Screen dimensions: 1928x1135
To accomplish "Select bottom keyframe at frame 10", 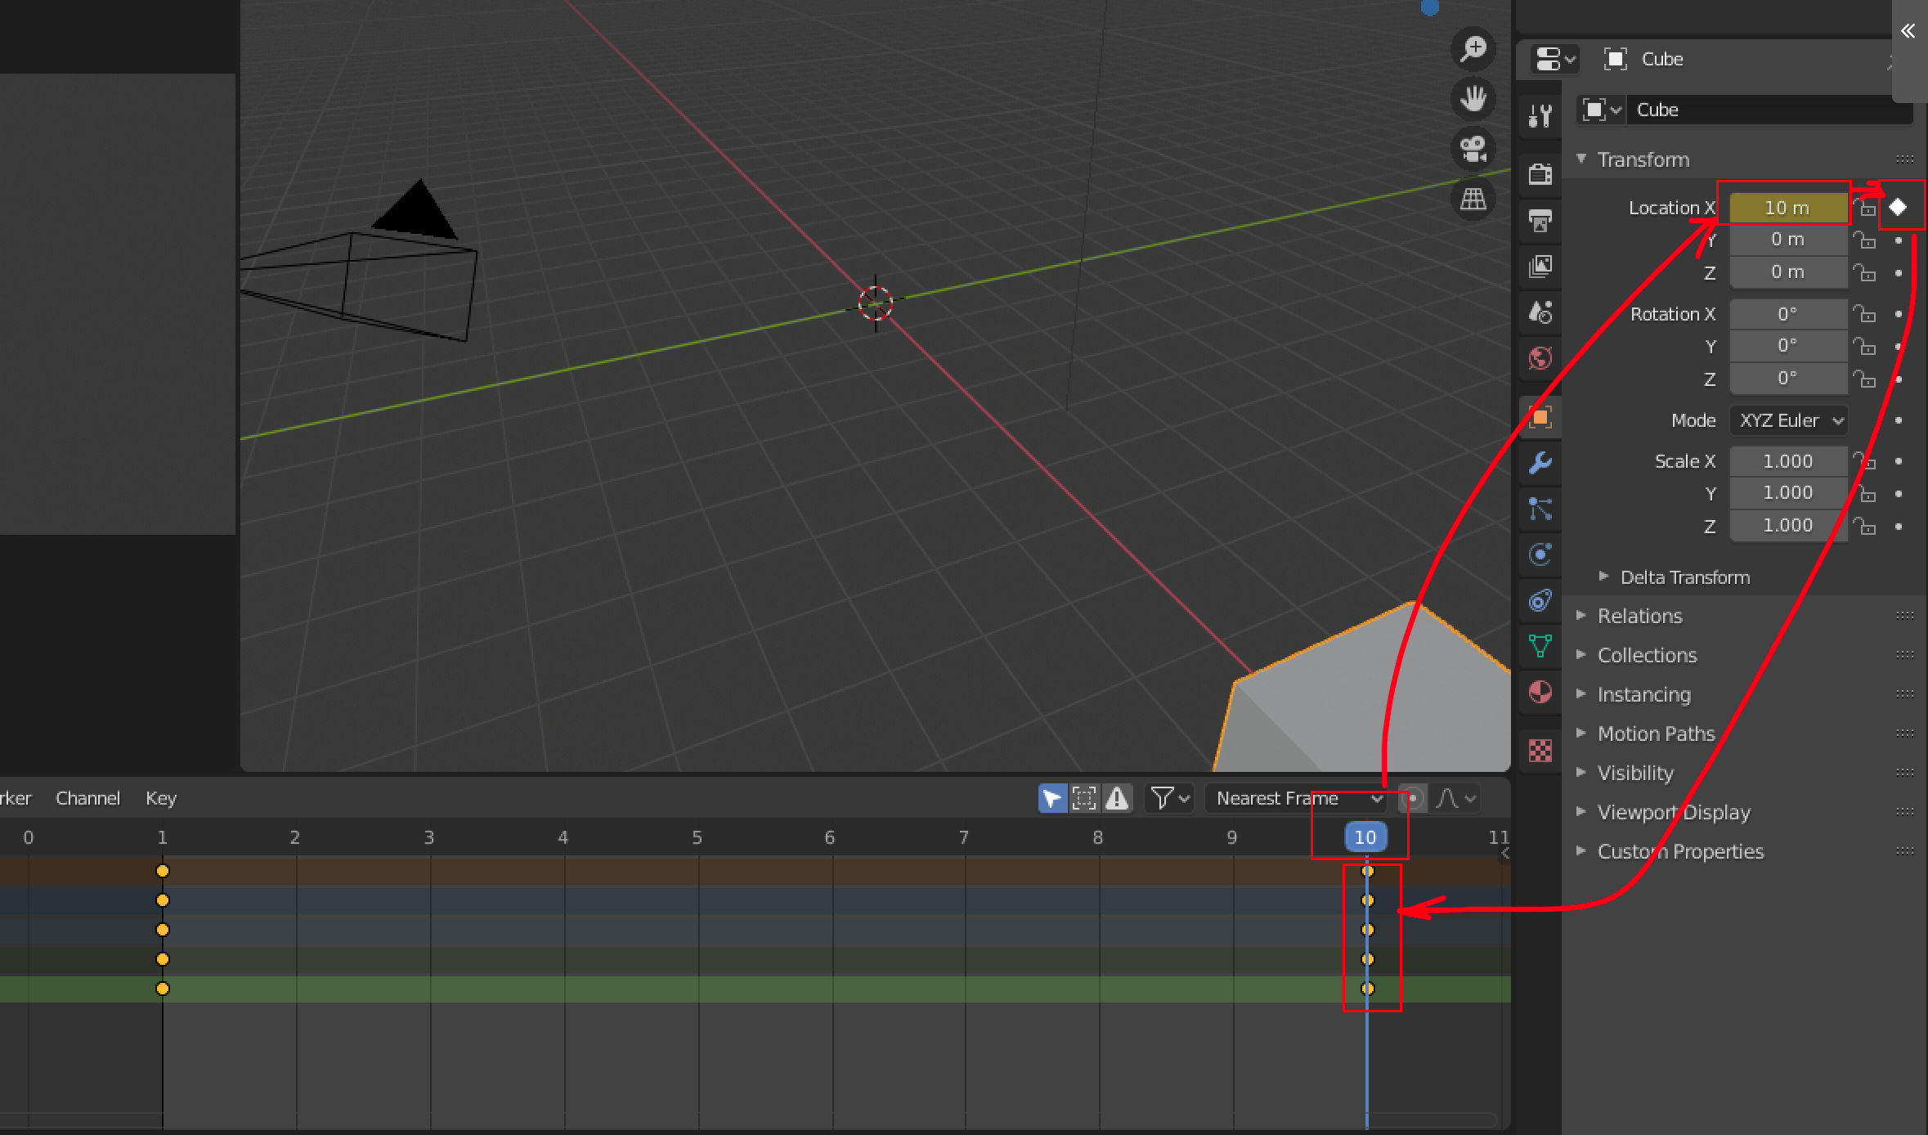I will click(x=1367, y=989).
